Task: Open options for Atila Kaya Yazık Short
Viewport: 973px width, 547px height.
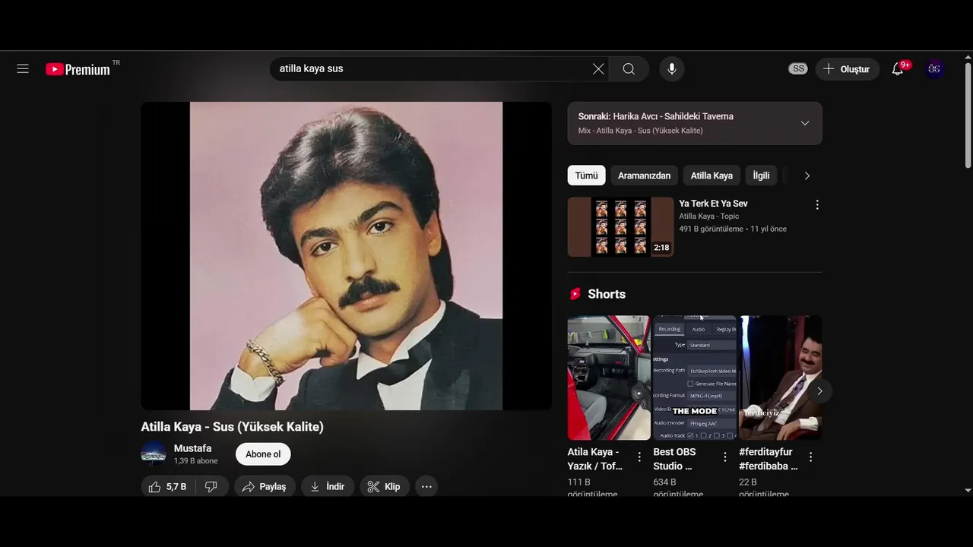Action: (x=639, y=457)
